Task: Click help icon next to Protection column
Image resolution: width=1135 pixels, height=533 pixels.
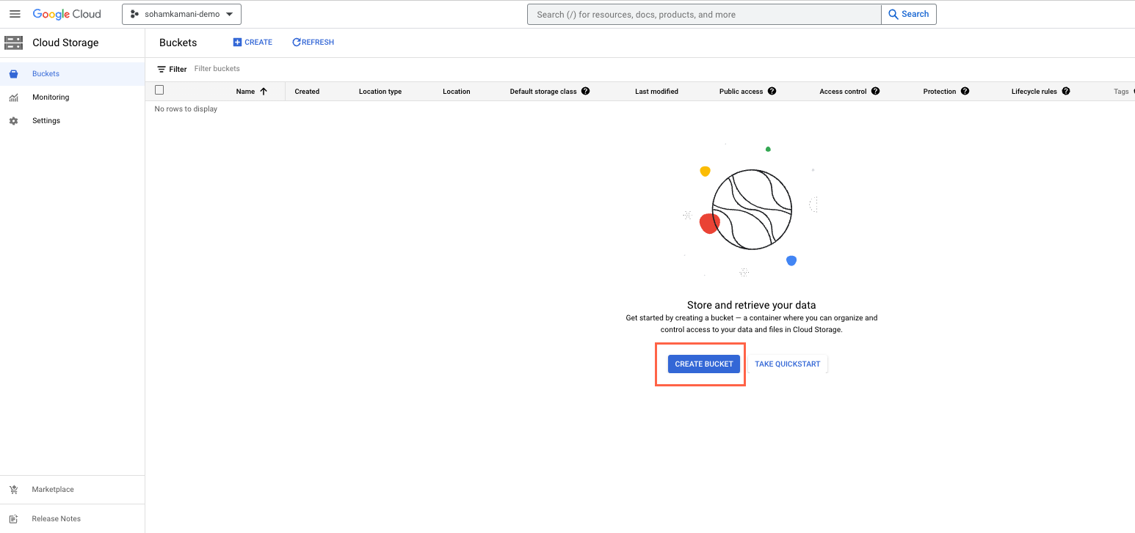Action: point(965,91)
